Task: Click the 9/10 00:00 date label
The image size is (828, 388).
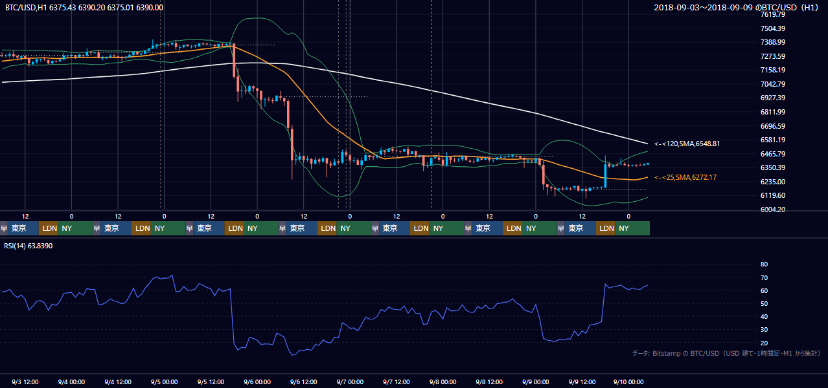Action: [628, 382]
